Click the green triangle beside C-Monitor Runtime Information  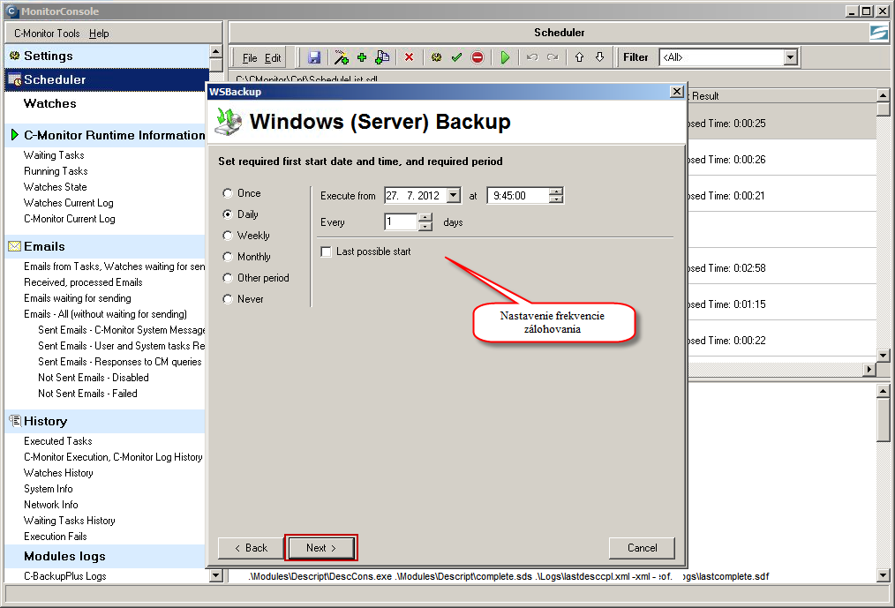coord(15,135)
